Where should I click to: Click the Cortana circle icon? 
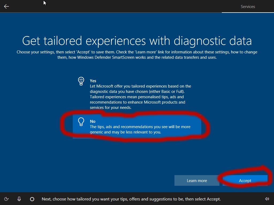32,199
